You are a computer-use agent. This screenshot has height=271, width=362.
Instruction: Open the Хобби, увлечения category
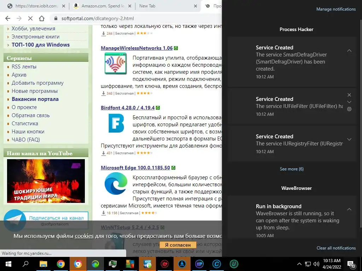33,29
